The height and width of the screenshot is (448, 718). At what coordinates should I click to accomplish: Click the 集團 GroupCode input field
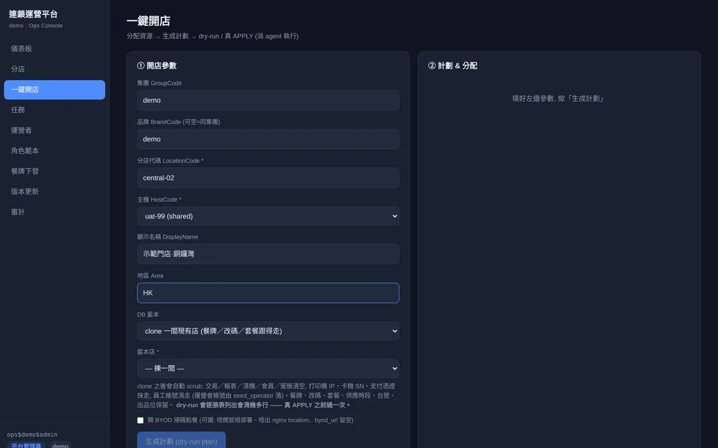268,100
